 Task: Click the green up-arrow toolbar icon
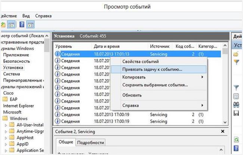(3, 25)
